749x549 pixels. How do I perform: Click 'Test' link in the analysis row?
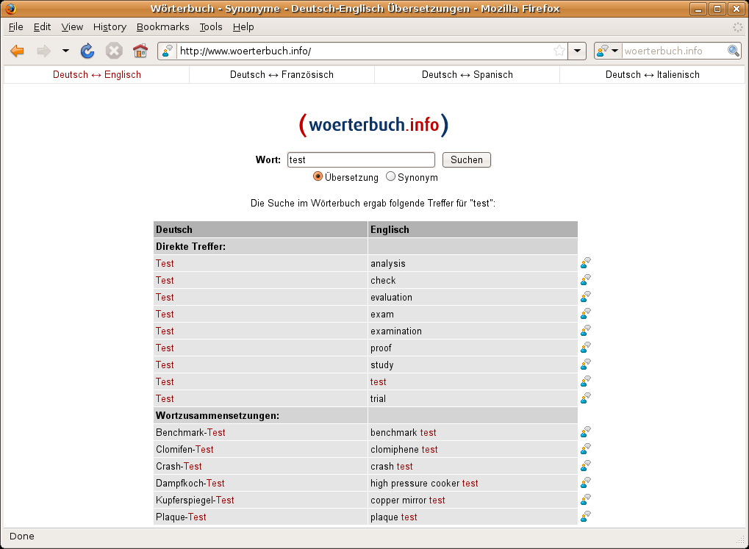click(165, 263)
